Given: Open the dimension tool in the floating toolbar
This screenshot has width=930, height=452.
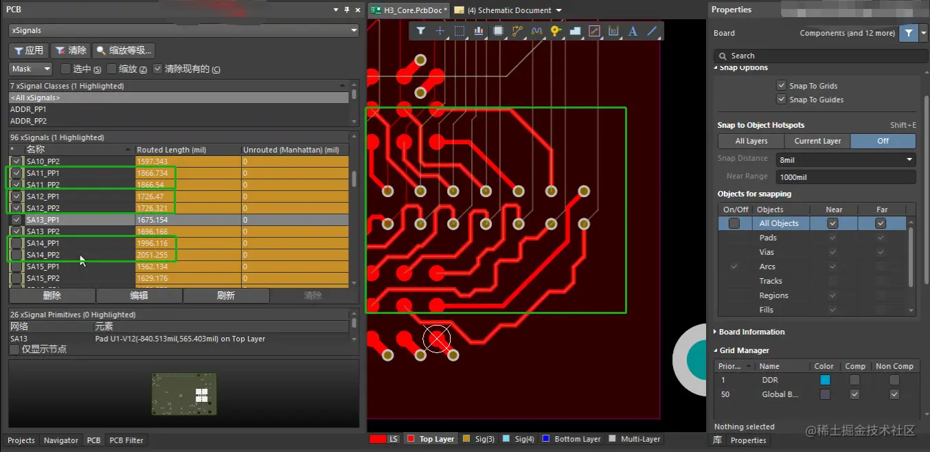Looking at the screenshot, I should pyautogui.click(x=613, y=31).
